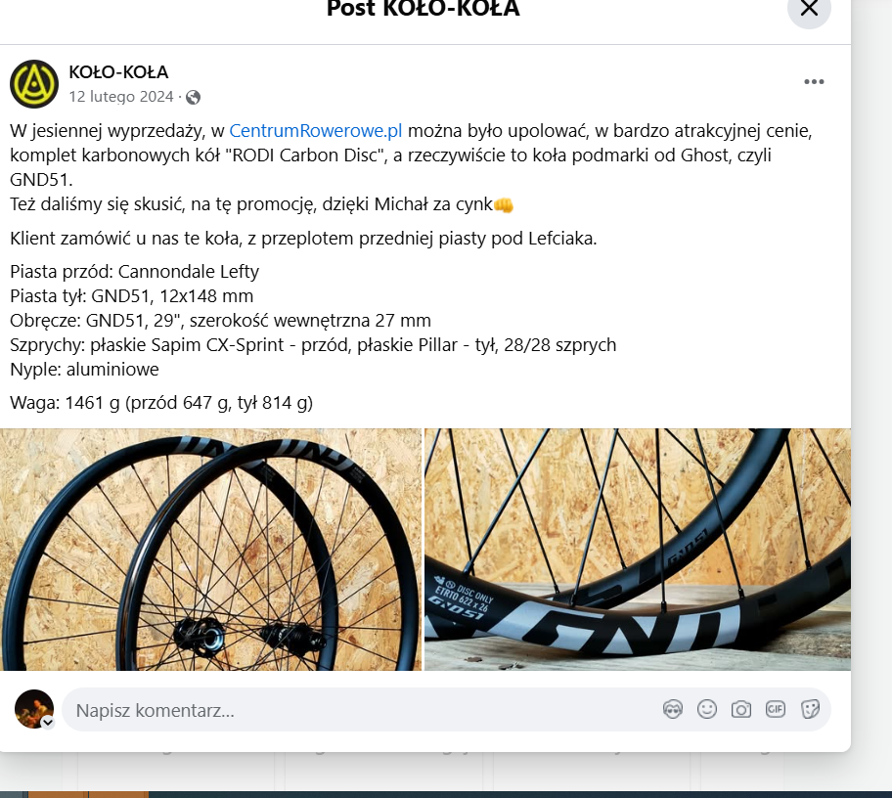Open the sticker picker icon
Image resolution: width=892 pixels, height=798 pixels.
click(x=810, y=709)
